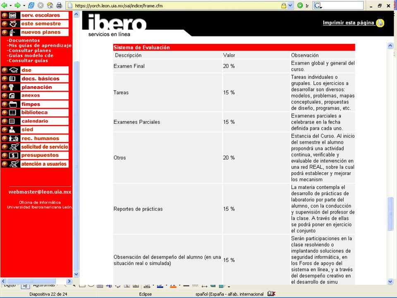Click the printer icon in browser toolbar
This screenshot has height=298, width=397.
(59, 5)
